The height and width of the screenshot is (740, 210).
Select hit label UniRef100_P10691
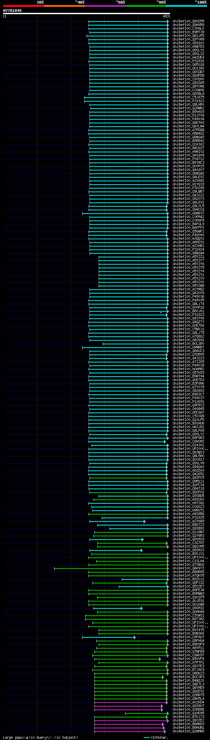[x=188, y=401]
